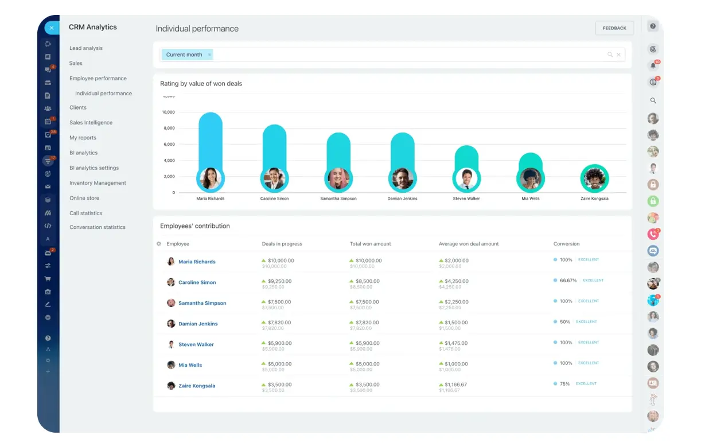The height and width of the screenshot is (443, 705).
Task: Click the mail envelope icon in the left rail
Action: (48, 186)
